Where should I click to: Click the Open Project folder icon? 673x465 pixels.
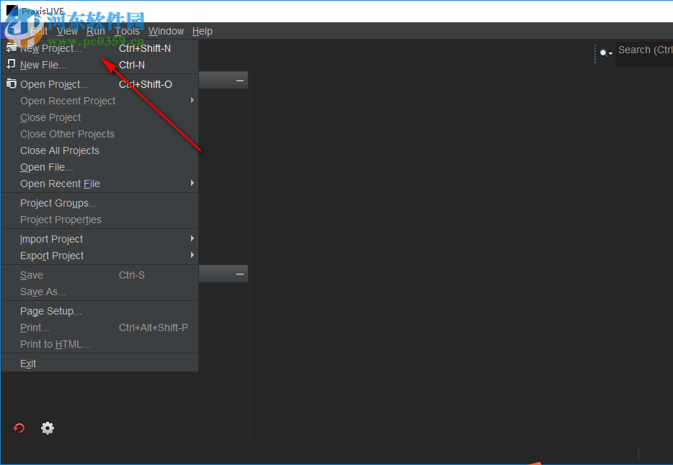pos(11,83)
